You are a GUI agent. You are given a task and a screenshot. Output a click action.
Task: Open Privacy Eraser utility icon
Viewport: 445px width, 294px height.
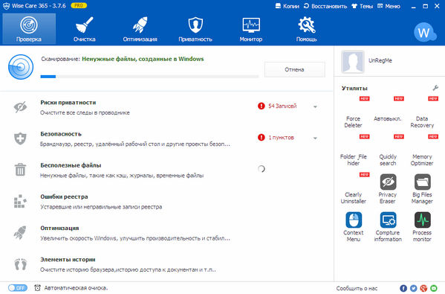pyautogui.click(x=388, y=182)
